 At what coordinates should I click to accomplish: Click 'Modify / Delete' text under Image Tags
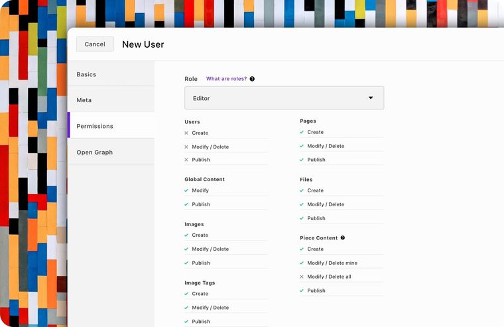pos(210,307)
